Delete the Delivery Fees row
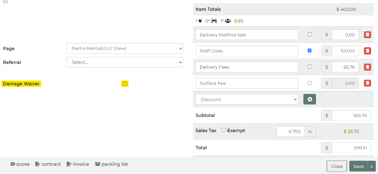Image resolution: width=378 pixels, height=174 pixels. (x=367, y=67)
